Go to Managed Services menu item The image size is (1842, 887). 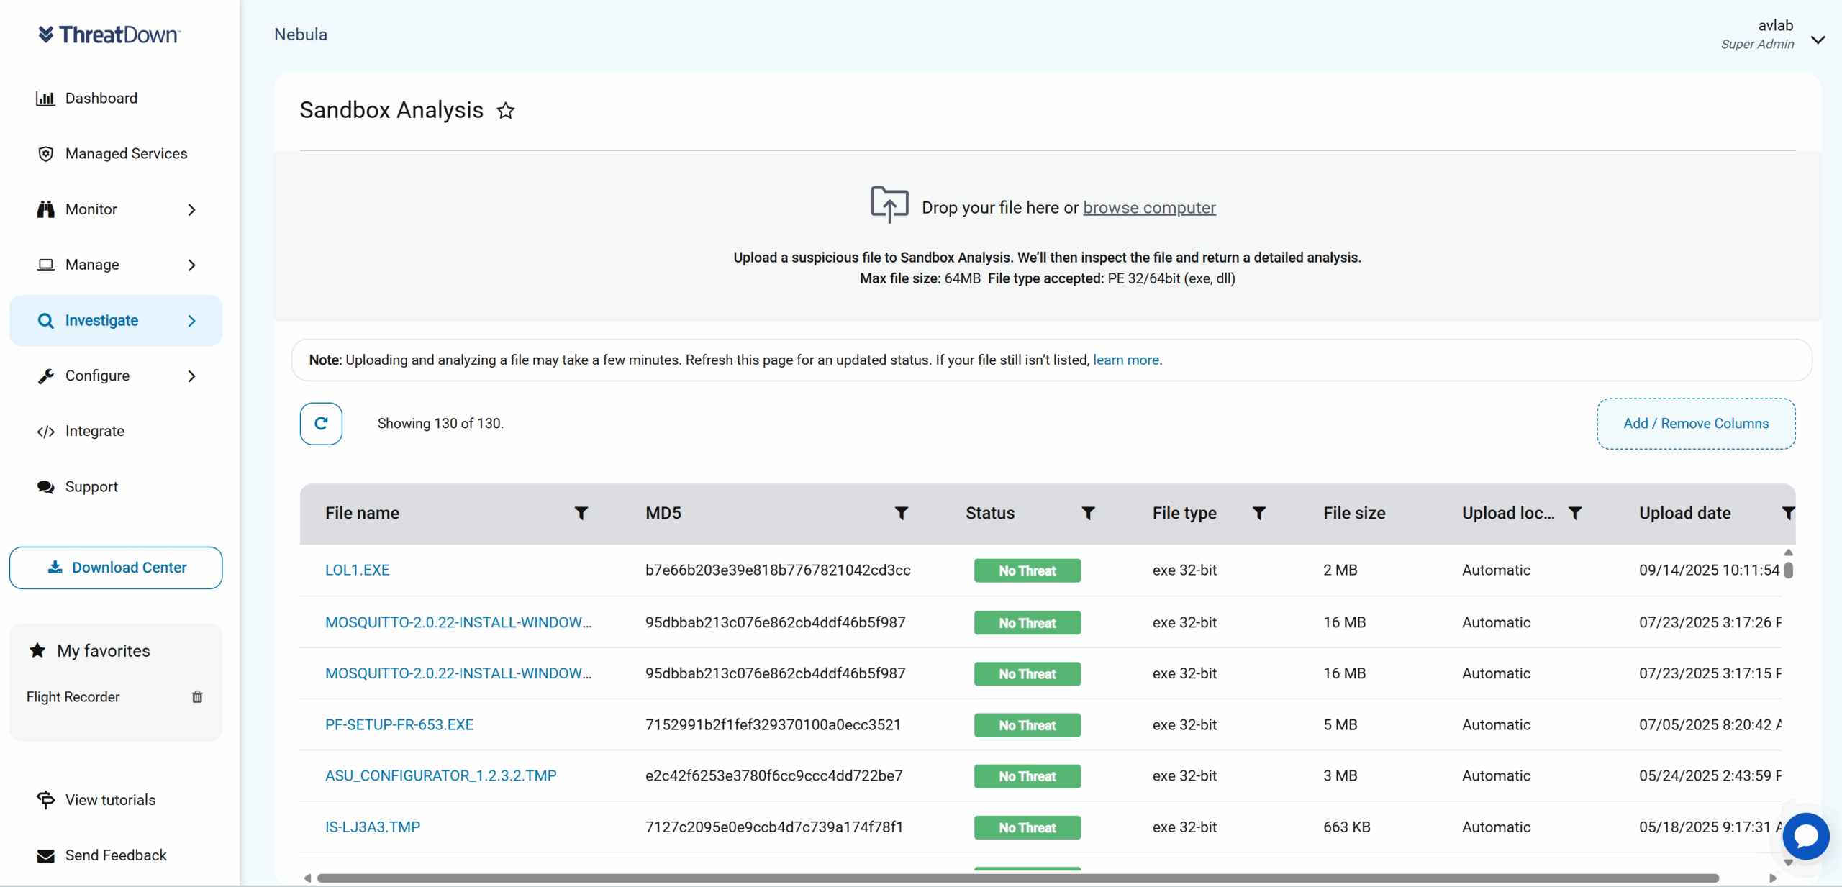pos(126,153)
